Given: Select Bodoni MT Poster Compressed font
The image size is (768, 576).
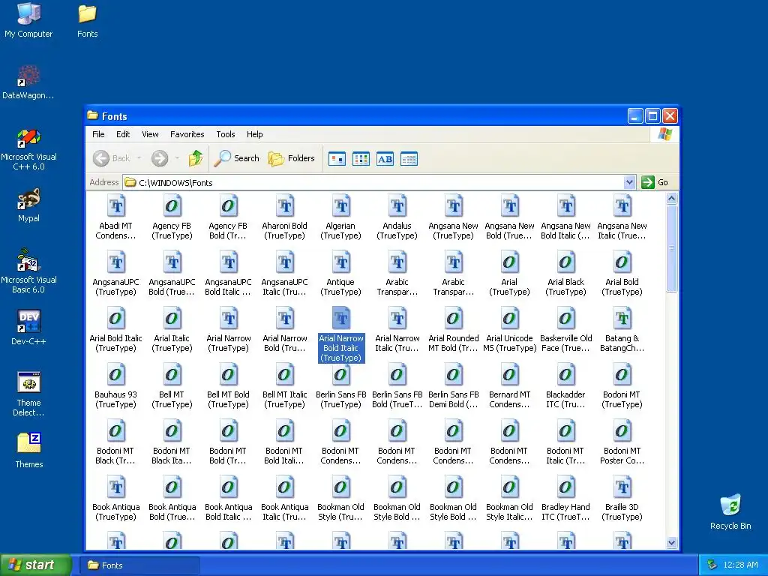Looking at the screenshot, I should [622, 442].
